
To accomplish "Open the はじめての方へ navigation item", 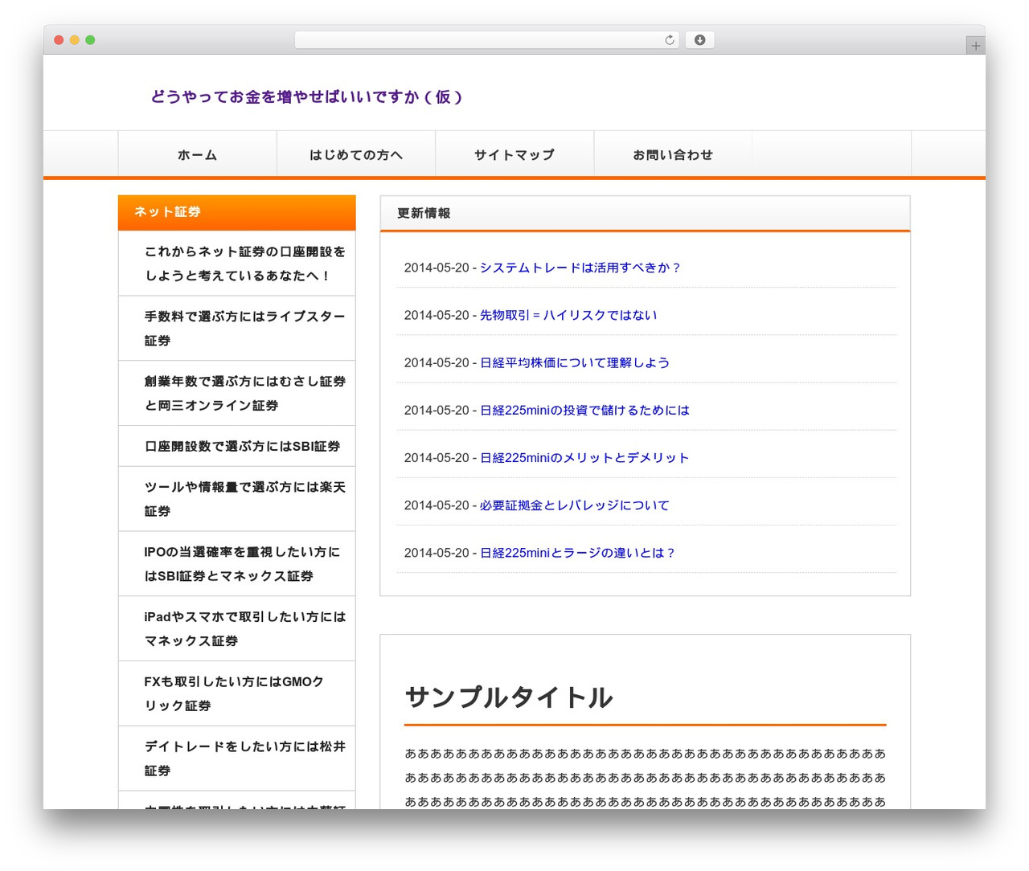I will tap(356, 155).
